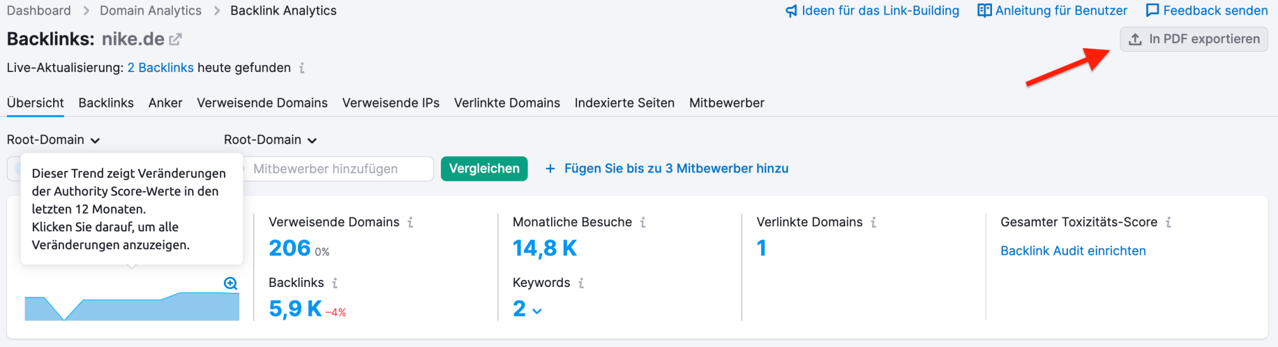Screen dimensions: 1278x347
Task: Click info icon next to Gesamter Toxizitäts-Score
Action: pyautogui.click(x=1169, y=222)
